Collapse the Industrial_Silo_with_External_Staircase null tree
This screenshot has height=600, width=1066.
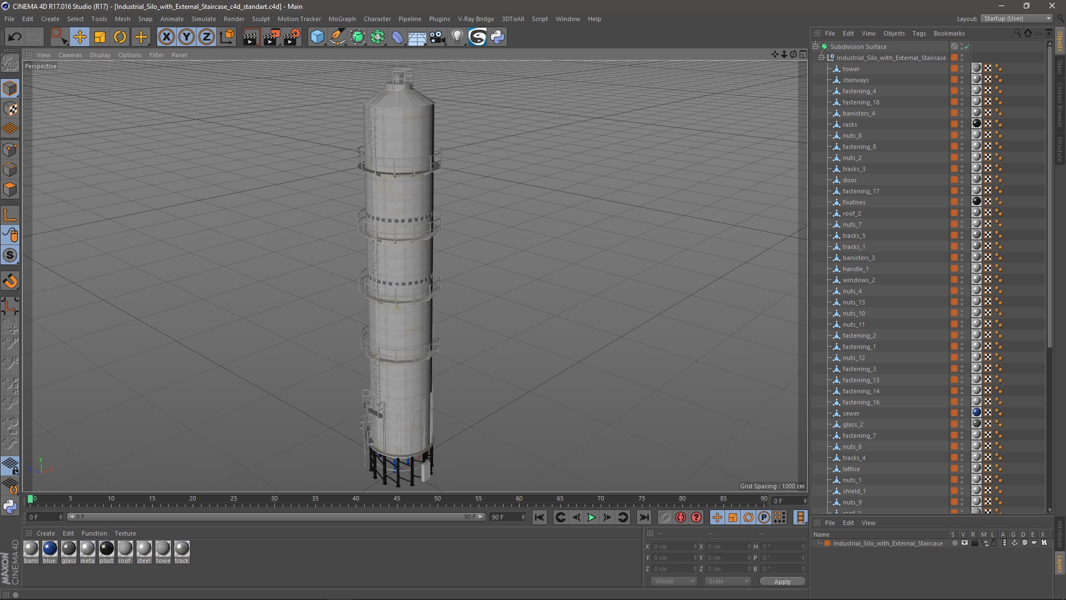coord(822,57)
